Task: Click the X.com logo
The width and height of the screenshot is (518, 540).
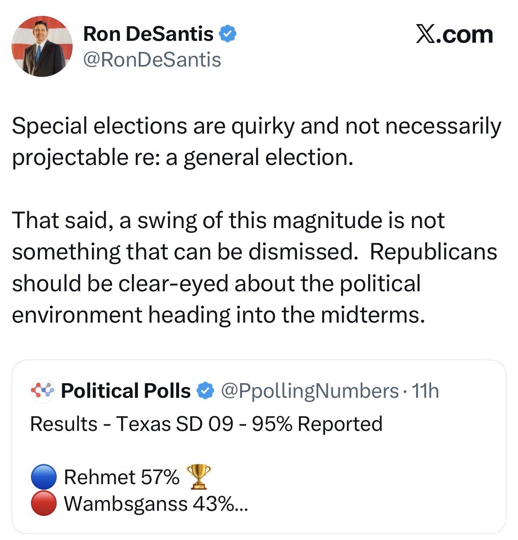Action: [x=454, y=34]
